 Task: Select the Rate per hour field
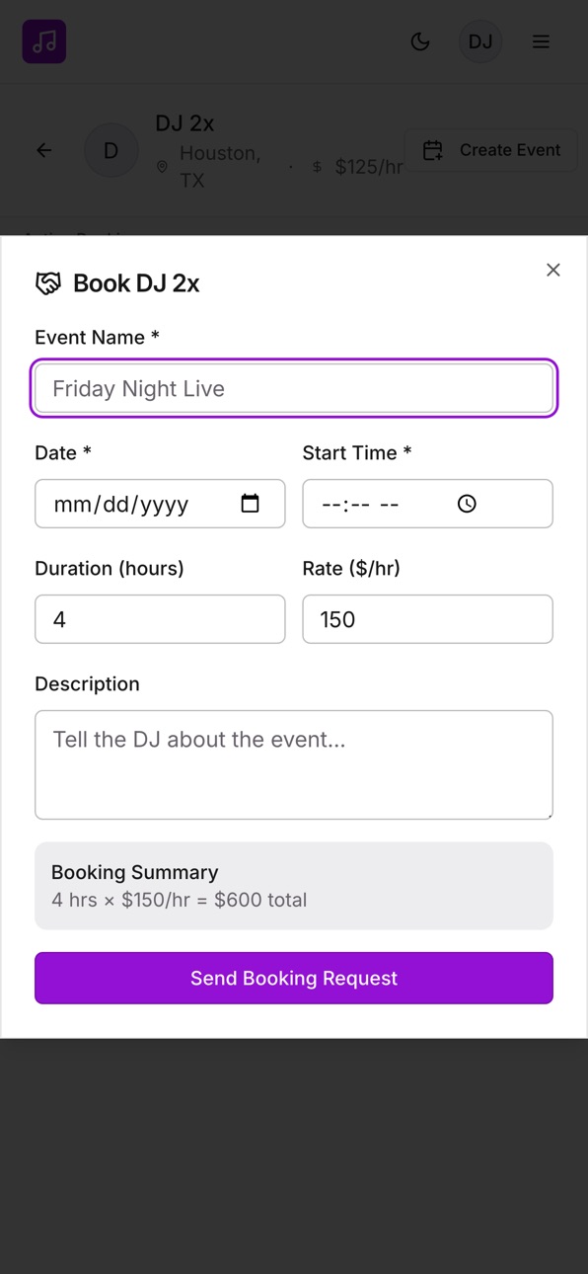(x=427, y=619)
